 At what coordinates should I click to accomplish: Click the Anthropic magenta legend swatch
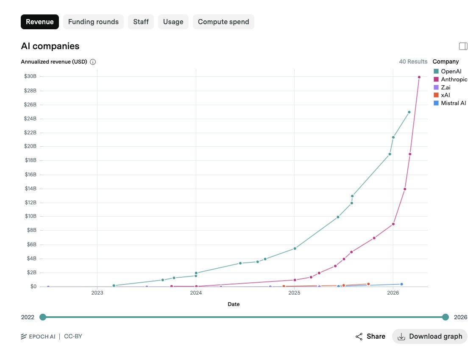point(436,79)
